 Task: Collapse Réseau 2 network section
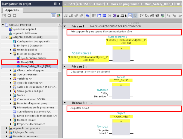click(x=65, y=67)
